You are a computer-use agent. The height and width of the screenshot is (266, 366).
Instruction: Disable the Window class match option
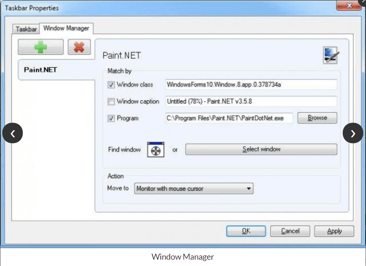pyautogui.click(x=111, y=85)
